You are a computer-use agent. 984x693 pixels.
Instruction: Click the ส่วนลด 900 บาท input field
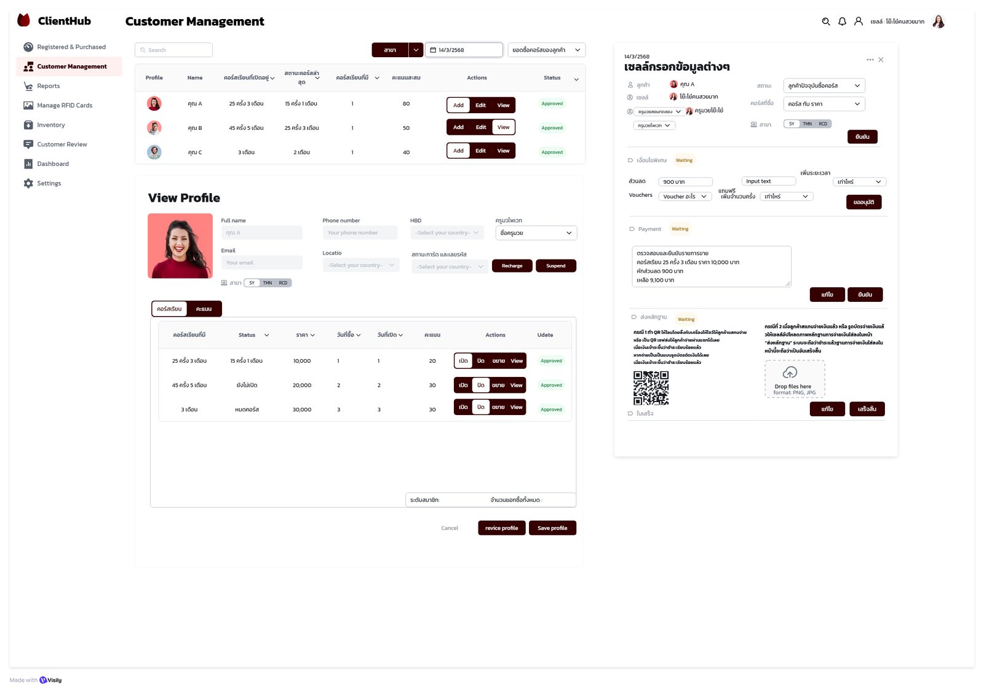[685, 182]
